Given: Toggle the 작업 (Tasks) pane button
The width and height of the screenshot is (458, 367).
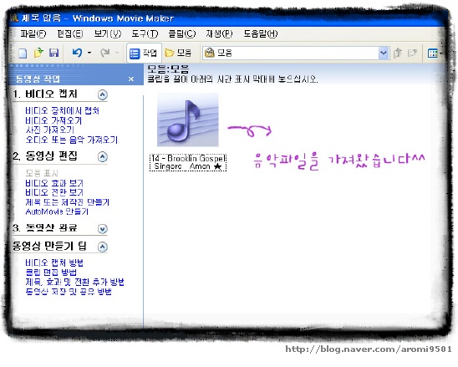Looking at the screenshot, I should pos(144,54).
